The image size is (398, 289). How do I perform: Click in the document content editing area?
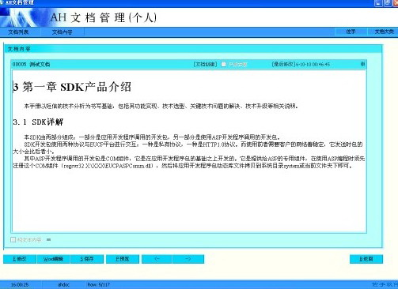[x=189, y=152]
